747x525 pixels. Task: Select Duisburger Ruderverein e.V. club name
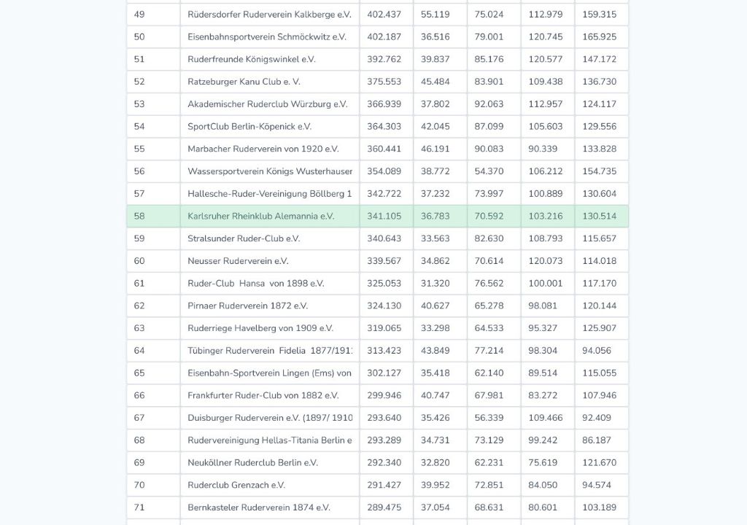[270, 417]
